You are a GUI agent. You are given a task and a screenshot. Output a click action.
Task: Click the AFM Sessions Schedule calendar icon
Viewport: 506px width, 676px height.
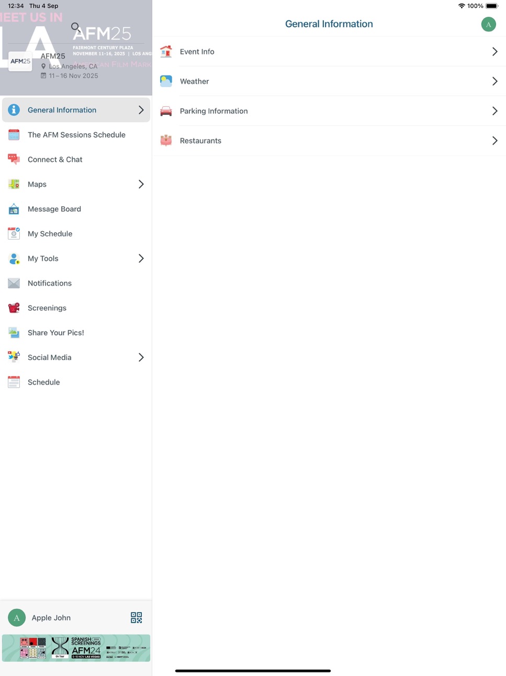pos(14,135)
